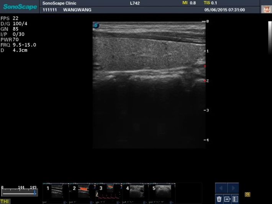Screen dimensions: 272x204
Task: Open the report list icon
Action: (235, 199)
